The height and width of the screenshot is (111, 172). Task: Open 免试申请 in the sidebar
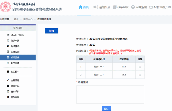pos(15,41)
